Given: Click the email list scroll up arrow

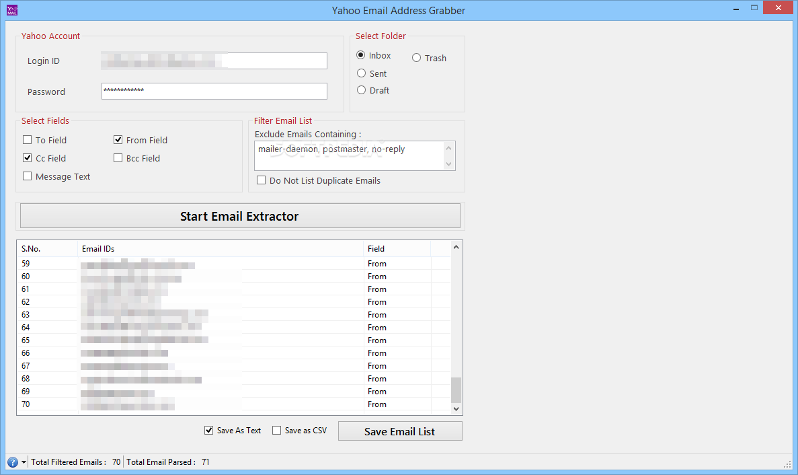Looking at the screenshot, I should [x=456, y=248].
